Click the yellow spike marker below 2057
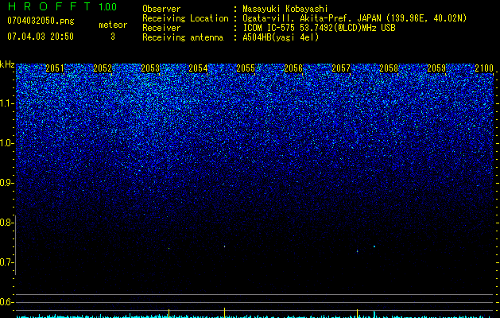The image size is (500, 318). [357, 313]
